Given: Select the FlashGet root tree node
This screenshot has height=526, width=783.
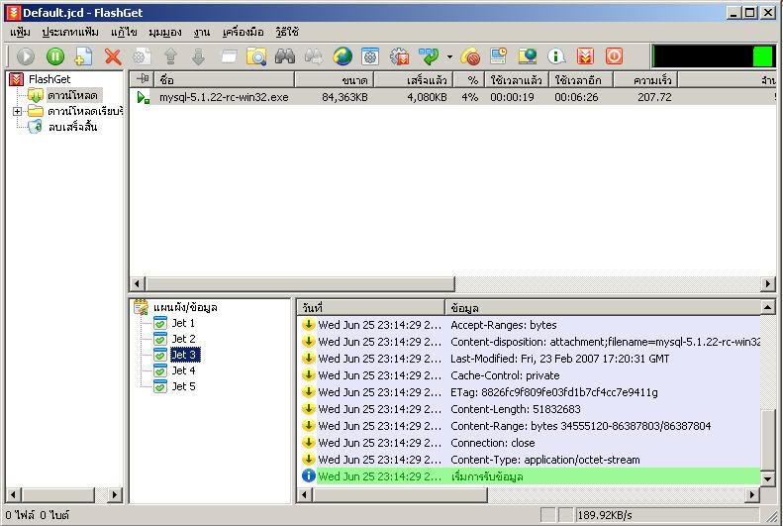Looking at the screenshot, I should coord(49,79).
